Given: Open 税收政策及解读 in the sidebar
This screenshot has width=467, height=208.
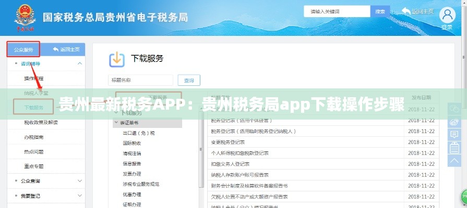Looking at the screenshot, I should (x=41, y=123).
